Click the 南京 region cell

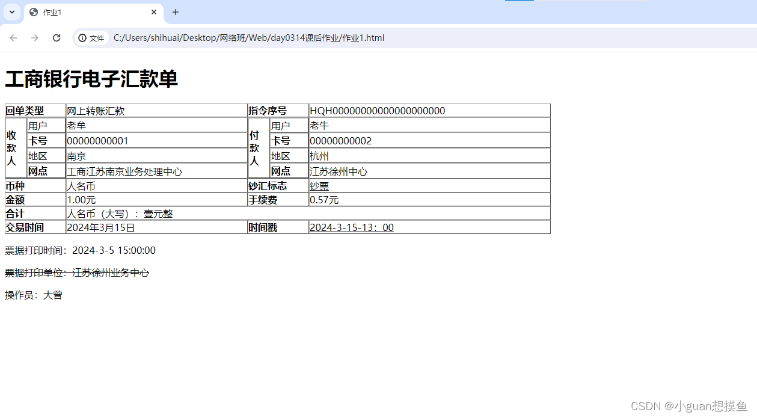[156, 156]
